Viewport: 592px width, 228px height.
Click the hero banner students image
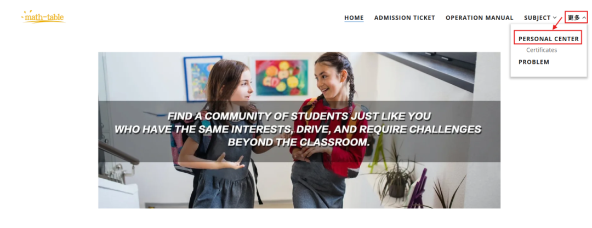299,130
